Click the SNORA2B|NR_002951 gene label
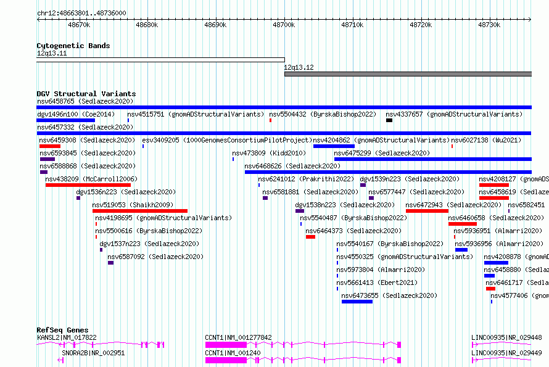The image size is (549, 367). pyautogui.click(x=93, y=353)
